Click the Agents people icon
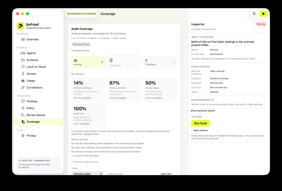This screenshot has height=191, width=282. [23, 53]
